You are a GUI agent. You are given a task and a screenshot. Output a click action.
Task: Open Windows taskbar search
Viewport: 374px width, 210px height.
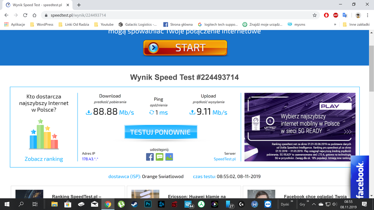(x=21, y=204)
